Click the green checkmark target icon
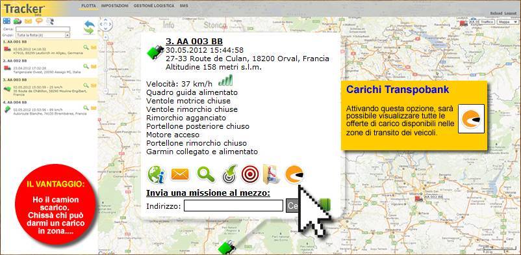 point(229,174)
